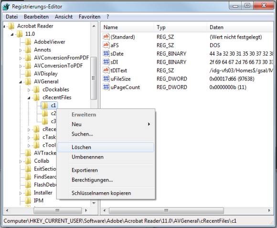The image size is (277, 228).
Task: Sort values by the Typ column header
Action: point(181,27)
